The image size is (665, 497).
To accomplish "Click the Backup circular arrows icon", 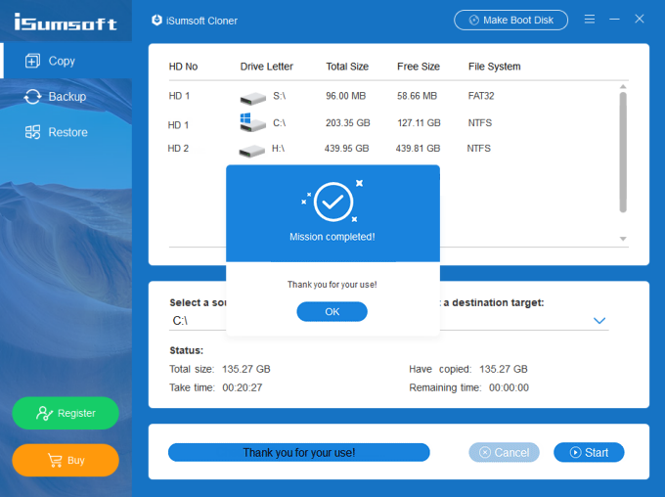I will 32,97.
